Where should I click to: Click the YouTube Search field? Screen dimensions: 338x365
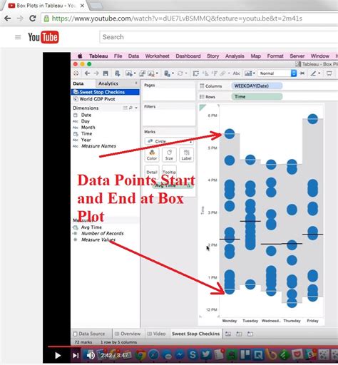point(219,37)
